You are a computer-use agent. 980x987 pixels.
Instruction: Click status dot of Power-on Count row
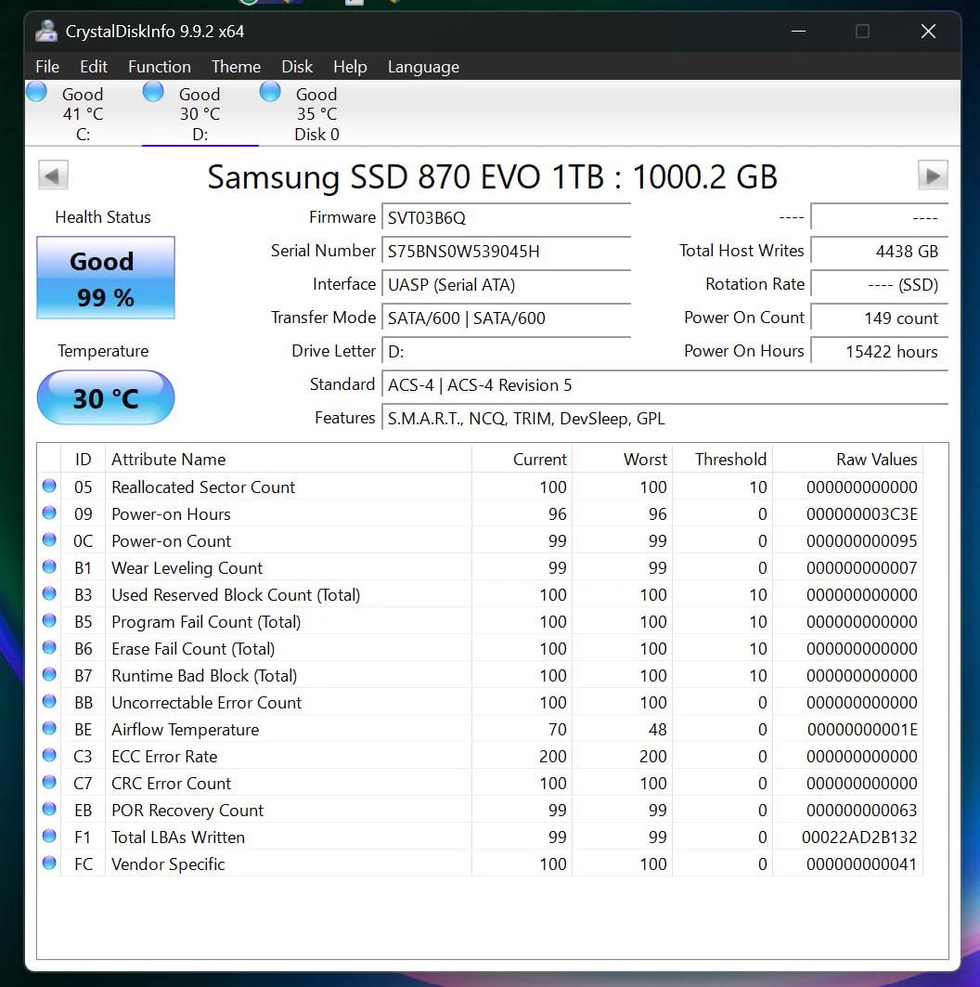[49, 540]
